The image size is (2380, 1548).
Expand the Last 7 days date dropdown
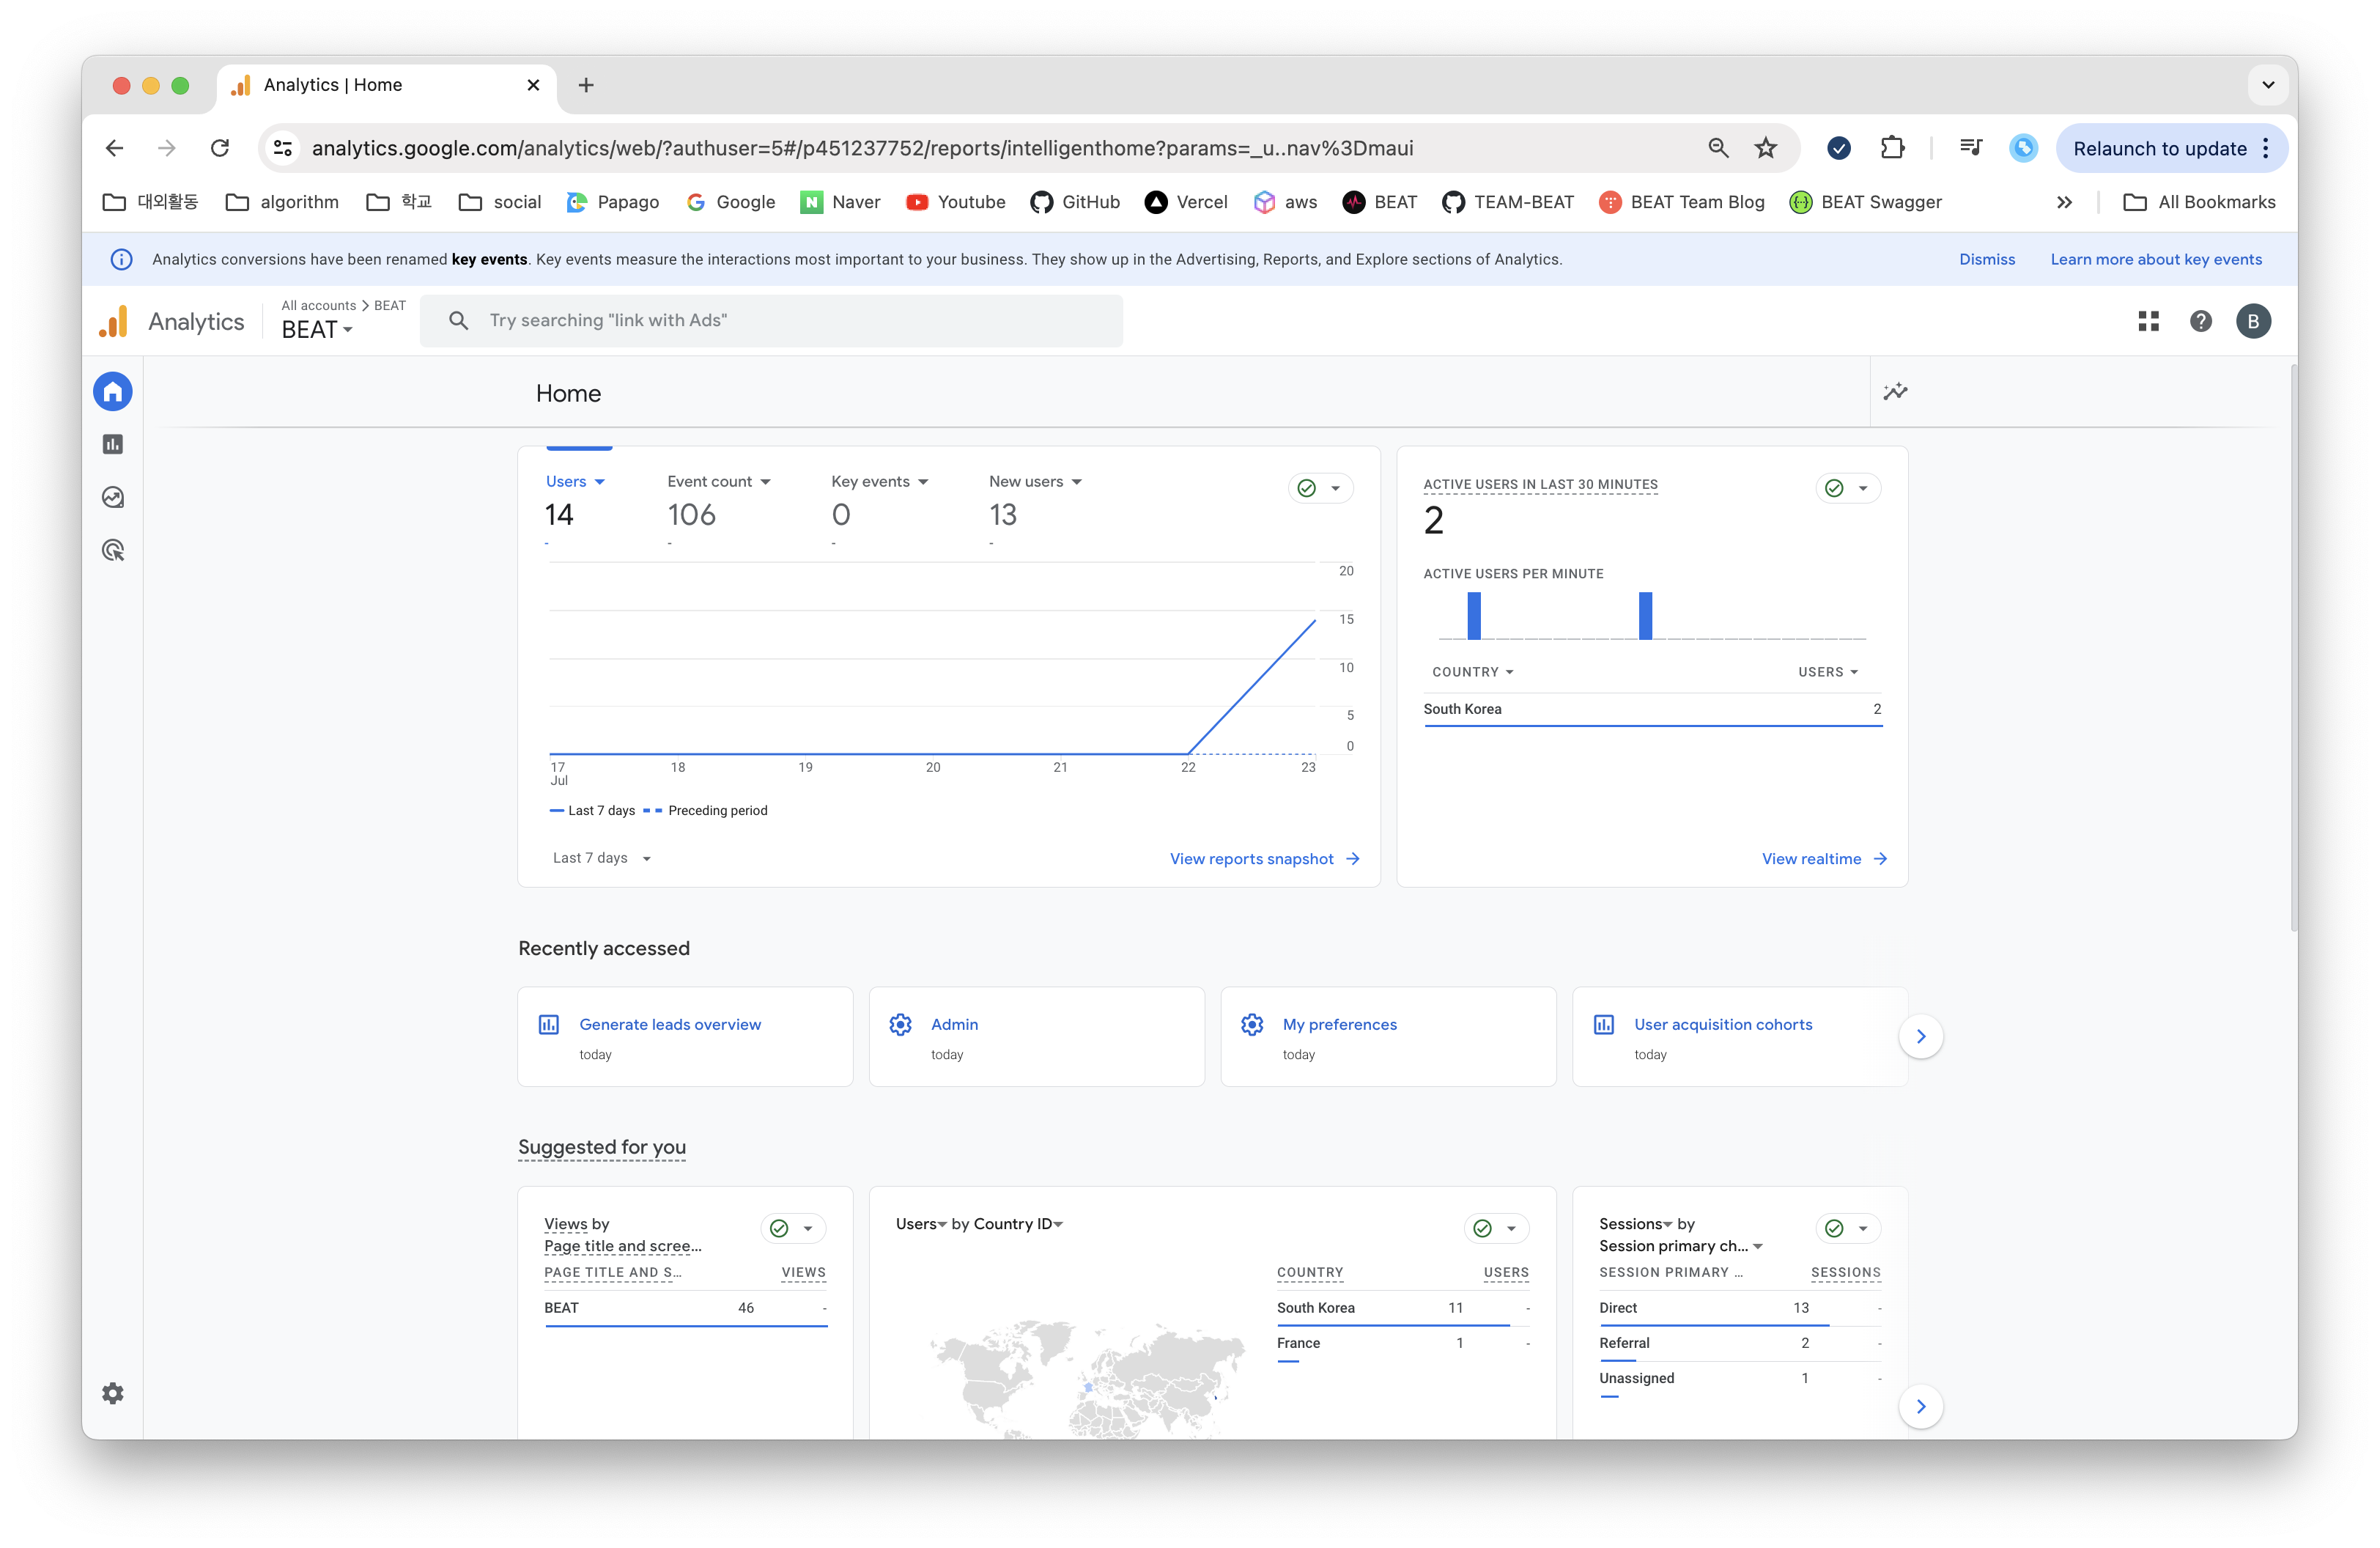click(602, 858)
